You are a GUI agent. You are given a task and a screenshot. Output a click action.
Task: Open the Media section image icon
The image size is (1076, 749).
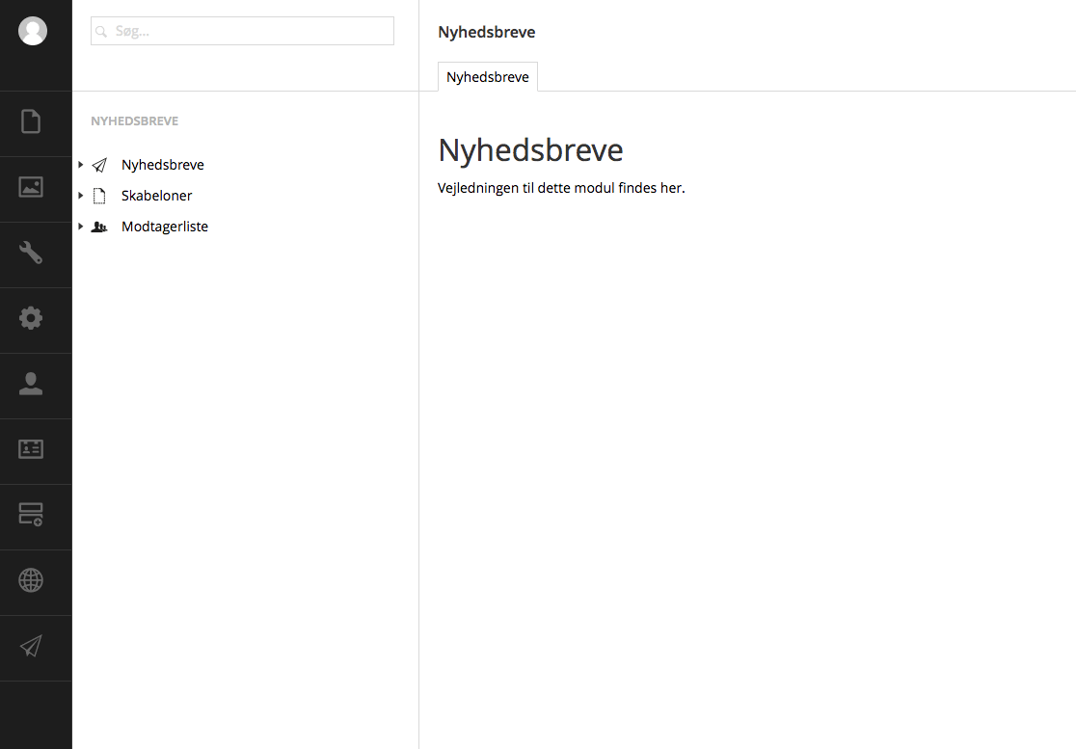coord(31,187)
